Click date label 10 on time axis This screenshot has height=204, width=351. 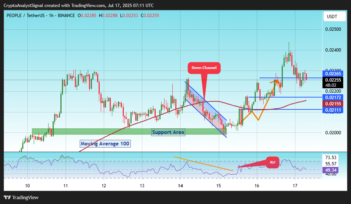pyautogui.click(x=27, y=185)
